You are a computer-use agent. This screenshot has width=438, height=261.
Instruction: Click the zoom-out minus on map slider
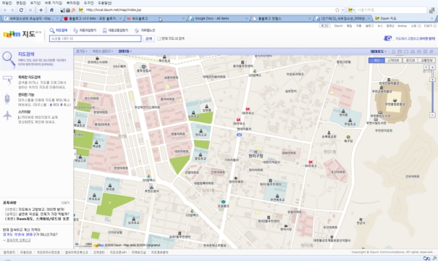[x=432, y=115]
